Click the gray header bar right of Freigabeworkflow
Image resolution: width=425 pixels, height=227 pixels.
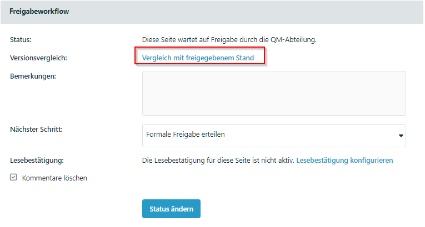pos(244,12)
